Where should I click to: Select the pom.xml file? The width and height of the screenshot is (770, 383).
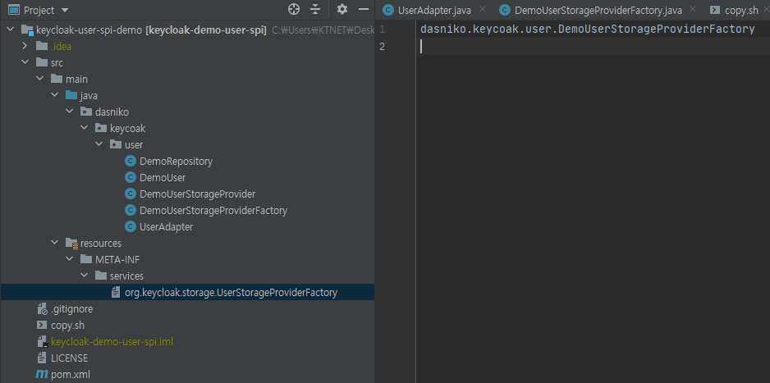pyautogui.click(x=71, y=375)
